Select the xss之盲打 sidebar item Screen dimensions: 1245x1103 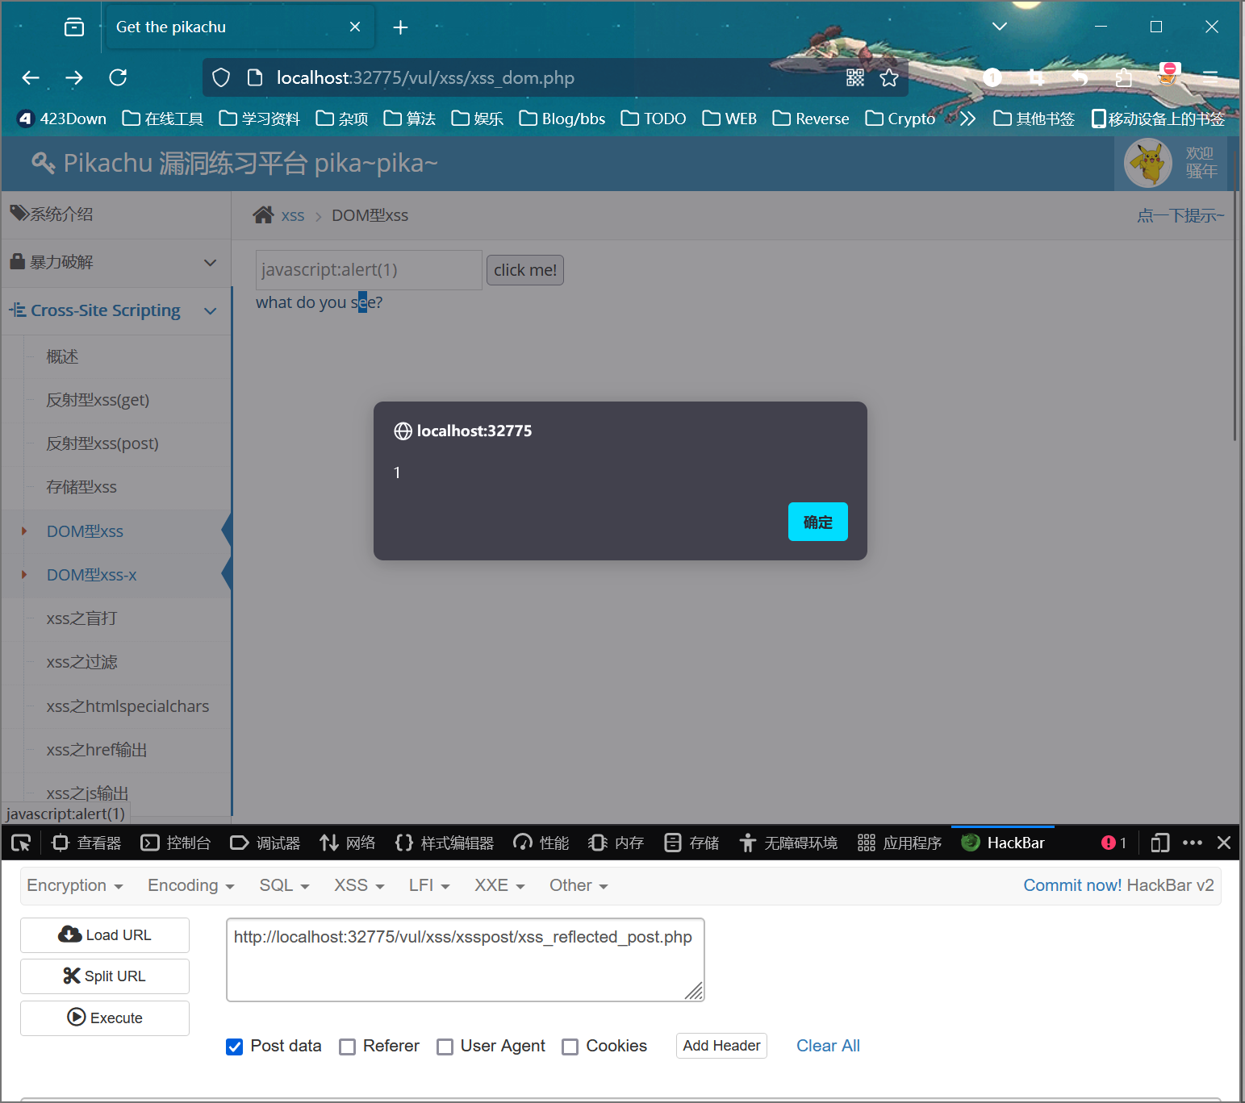[81, 618]
